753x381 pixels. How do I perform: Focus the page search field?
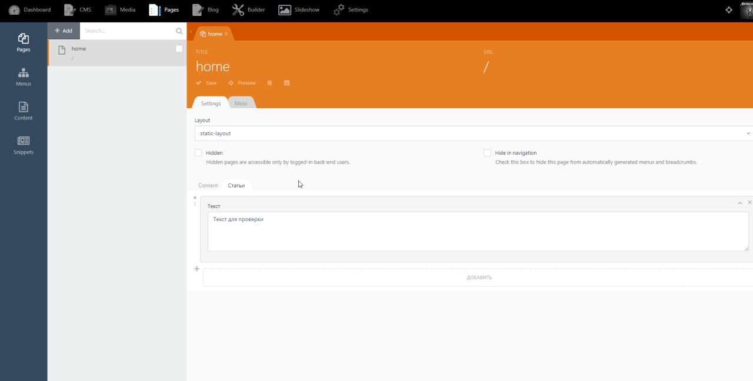click(x=128, y=31)
